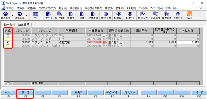Open dropdown arrow next to 次の画面
Image resolution: width=207 pixels, height=99 pixels.
point(27,15)
